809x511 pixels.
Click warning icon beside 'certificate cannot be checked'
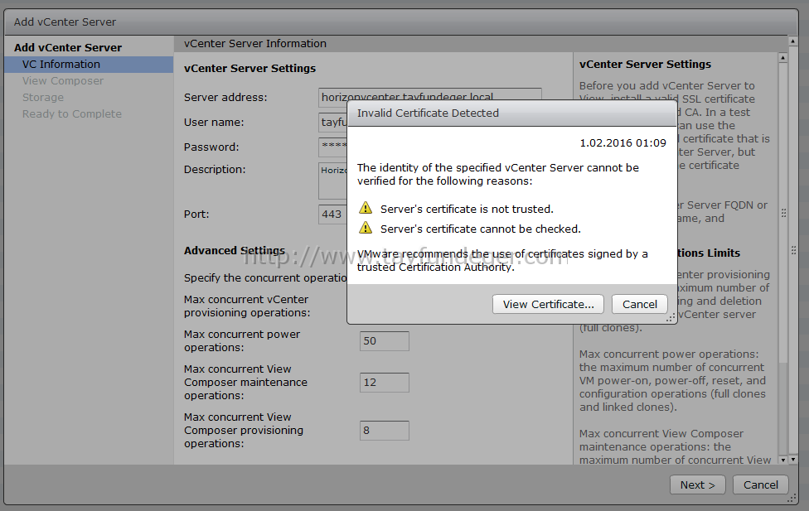(x=366, y=228)
